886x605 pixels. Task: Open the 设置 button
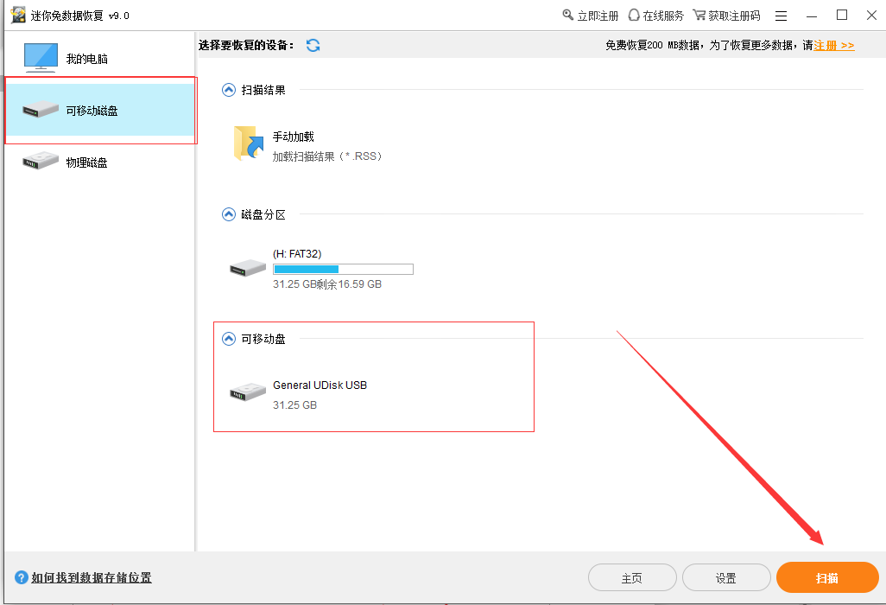[x=726, y=578]
